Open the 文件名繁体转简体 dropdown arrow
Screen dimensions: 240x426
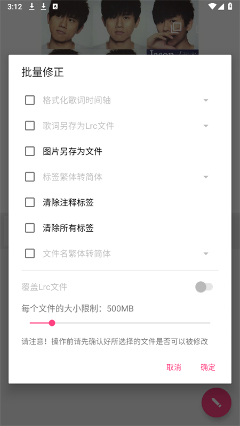pyautogui.click(x=206, y=253)
